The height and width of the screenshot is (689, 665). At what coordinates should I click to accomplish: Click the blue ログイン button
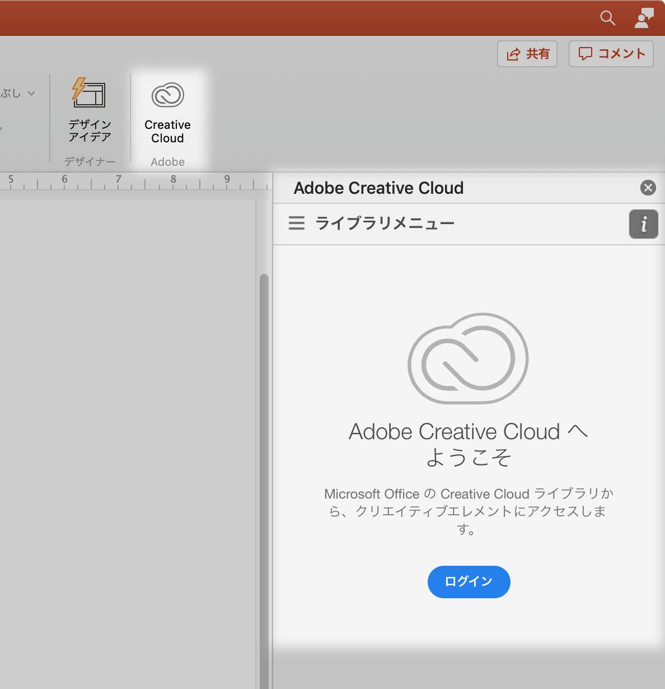click(x=469, y=582)
